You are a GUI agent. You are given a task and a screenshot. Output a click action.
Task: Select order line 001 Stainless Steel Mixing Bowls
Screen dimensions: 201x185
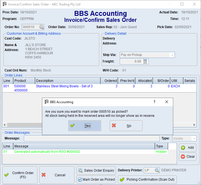[64, 86]
